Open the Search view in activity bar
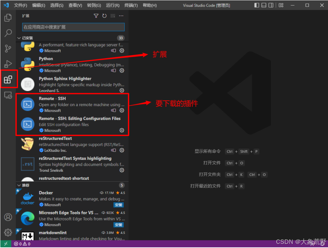Screen dimensions: 328x248 click(x=8, y=33)
